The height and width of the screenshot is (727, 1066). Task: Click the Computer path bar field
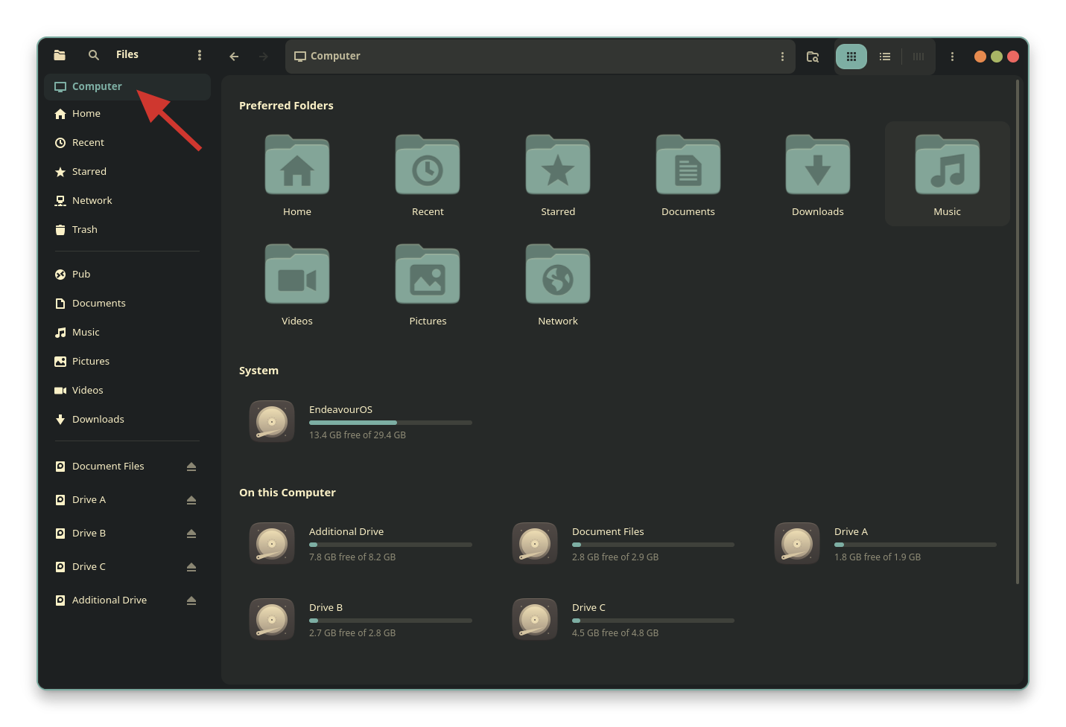click(x=540, y=57)
